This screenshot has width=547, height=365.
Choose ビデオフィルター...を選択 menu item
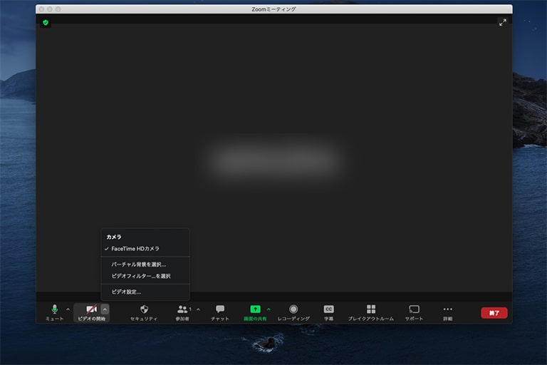coord(145,276)
